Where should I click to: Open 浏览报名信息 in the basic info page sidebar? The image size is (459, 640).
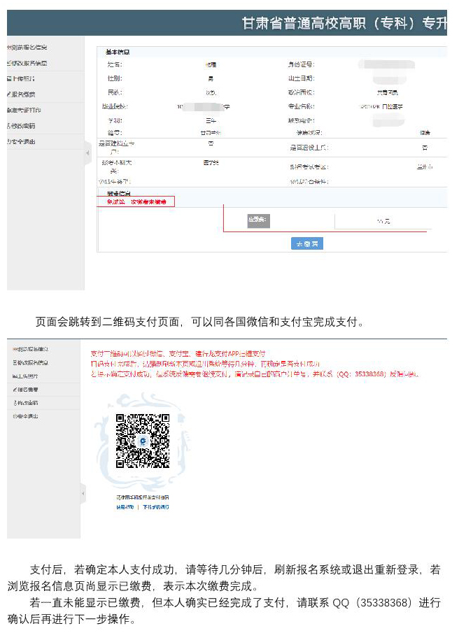point(27,48)
